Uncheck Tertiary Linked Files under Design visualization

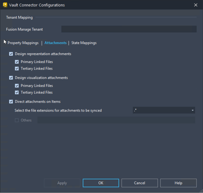(x=17, y=92)
